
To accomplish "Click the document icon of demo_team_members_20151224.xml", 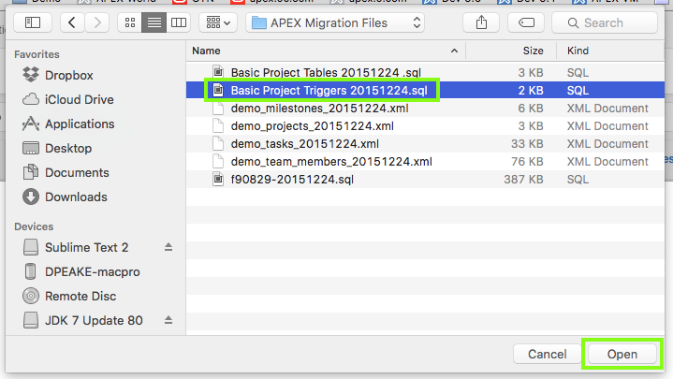I will point(218,161).
